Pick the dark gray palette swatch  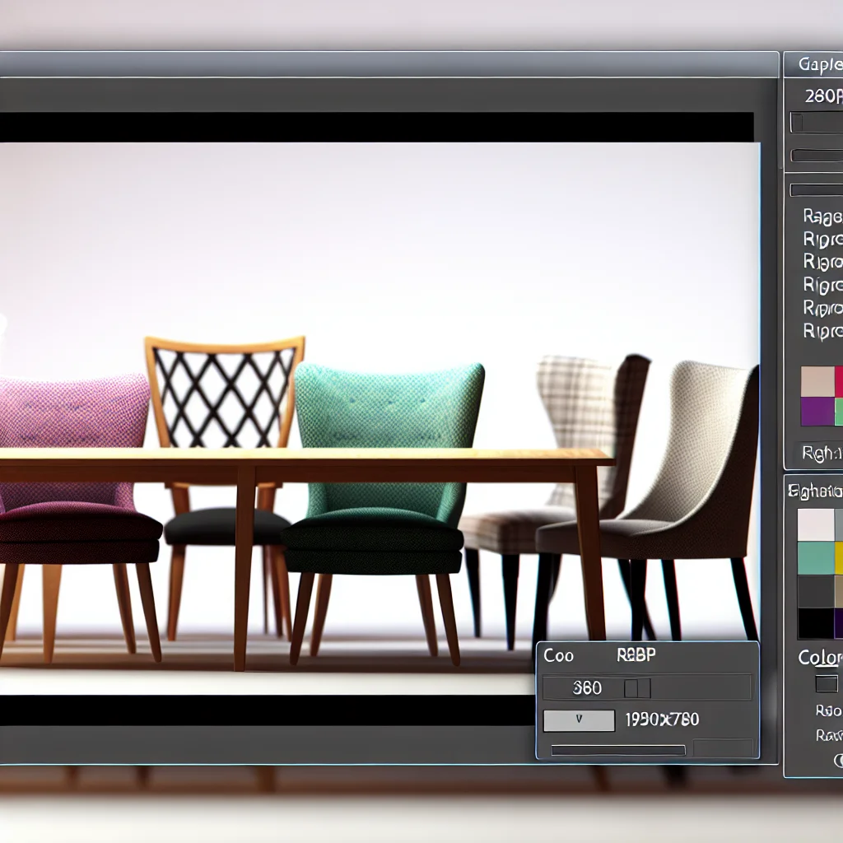[815, 591]
